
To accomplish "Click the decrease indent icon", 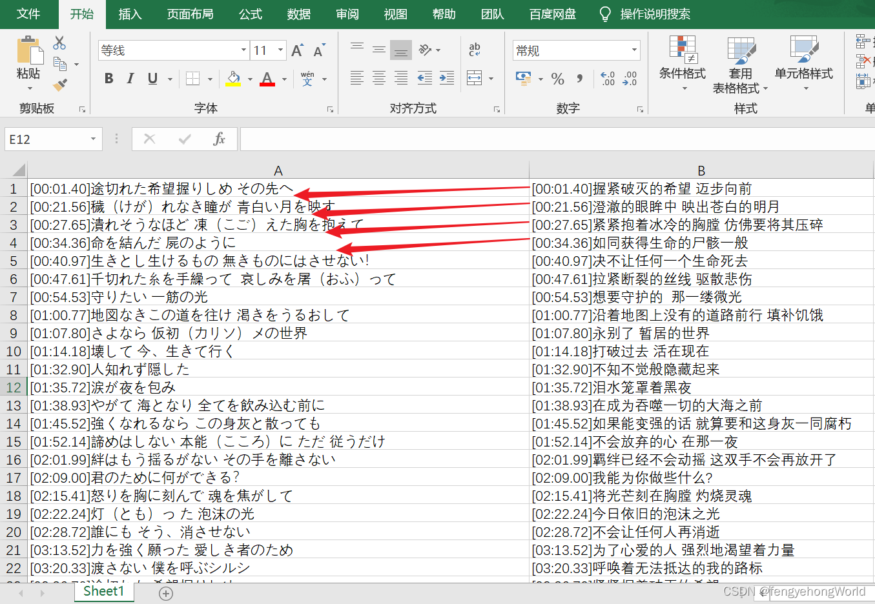I will (x=424, y=78).
